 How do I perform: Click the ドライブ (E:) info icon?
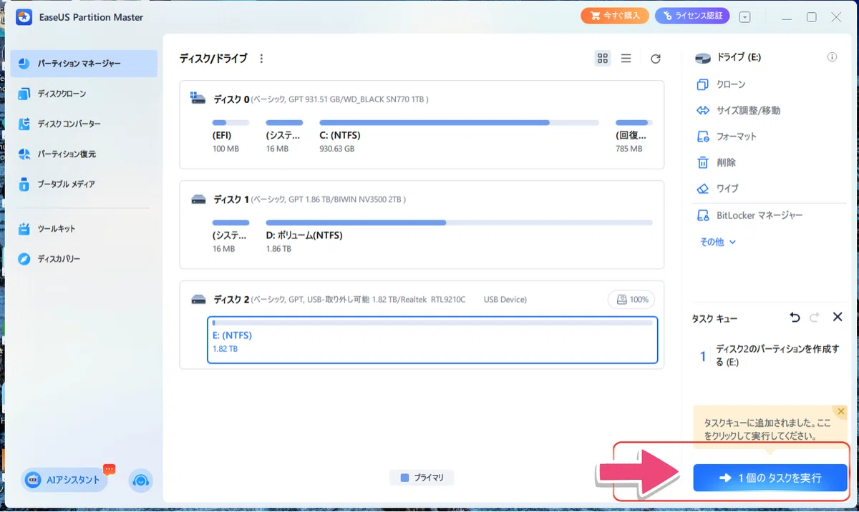(832, 57)
